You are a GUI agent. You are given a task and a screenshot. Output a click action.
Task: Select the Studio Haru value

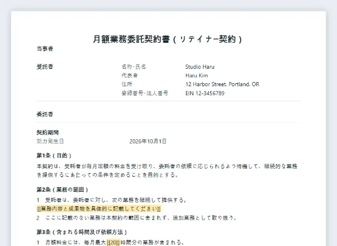(x=200, y=67)
